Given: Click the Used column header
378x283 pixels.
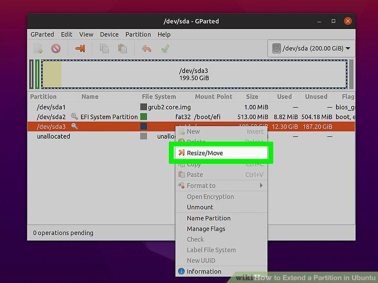Looking at the screenshot, I should [285, 96].
